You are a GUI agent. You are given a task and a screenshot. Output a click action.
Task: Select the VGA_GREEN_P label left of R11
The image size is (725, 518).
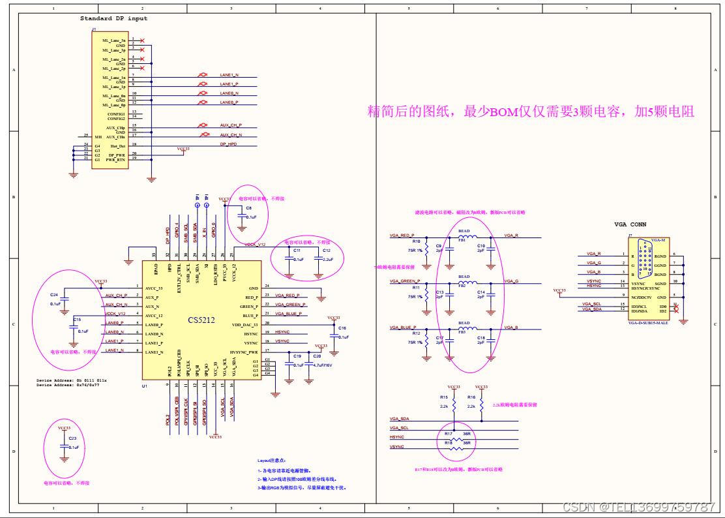click(x=405, y=281)
